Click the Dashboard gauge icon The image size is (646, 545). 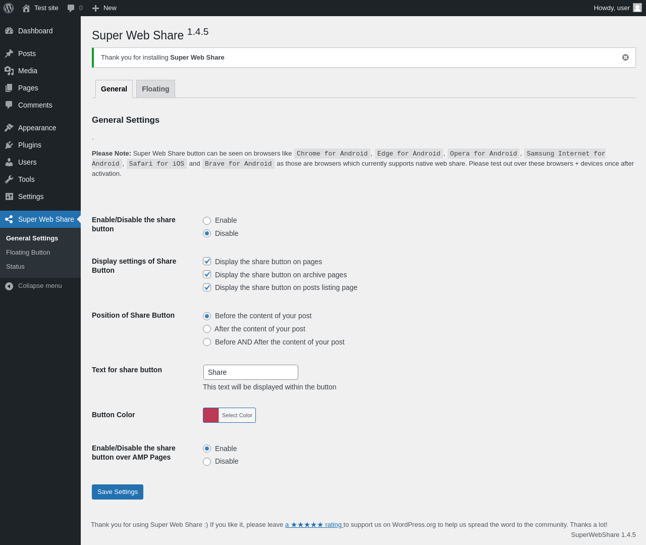[x=9, y=31]
